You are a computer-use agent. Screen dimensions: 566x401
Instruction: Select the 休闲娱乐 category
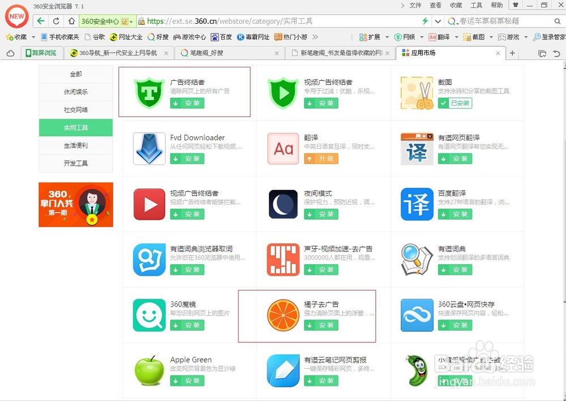(x=76, y=92)
